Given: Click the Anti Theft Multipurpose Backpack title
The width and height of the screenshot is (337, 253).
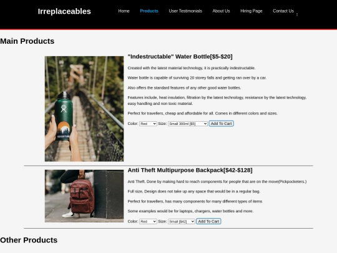Looking at the screenshot, I should 190,170.
